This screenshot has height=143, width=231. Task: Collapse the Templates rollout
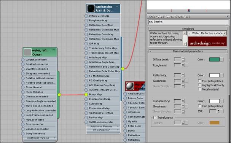click(x=188, y=29)
